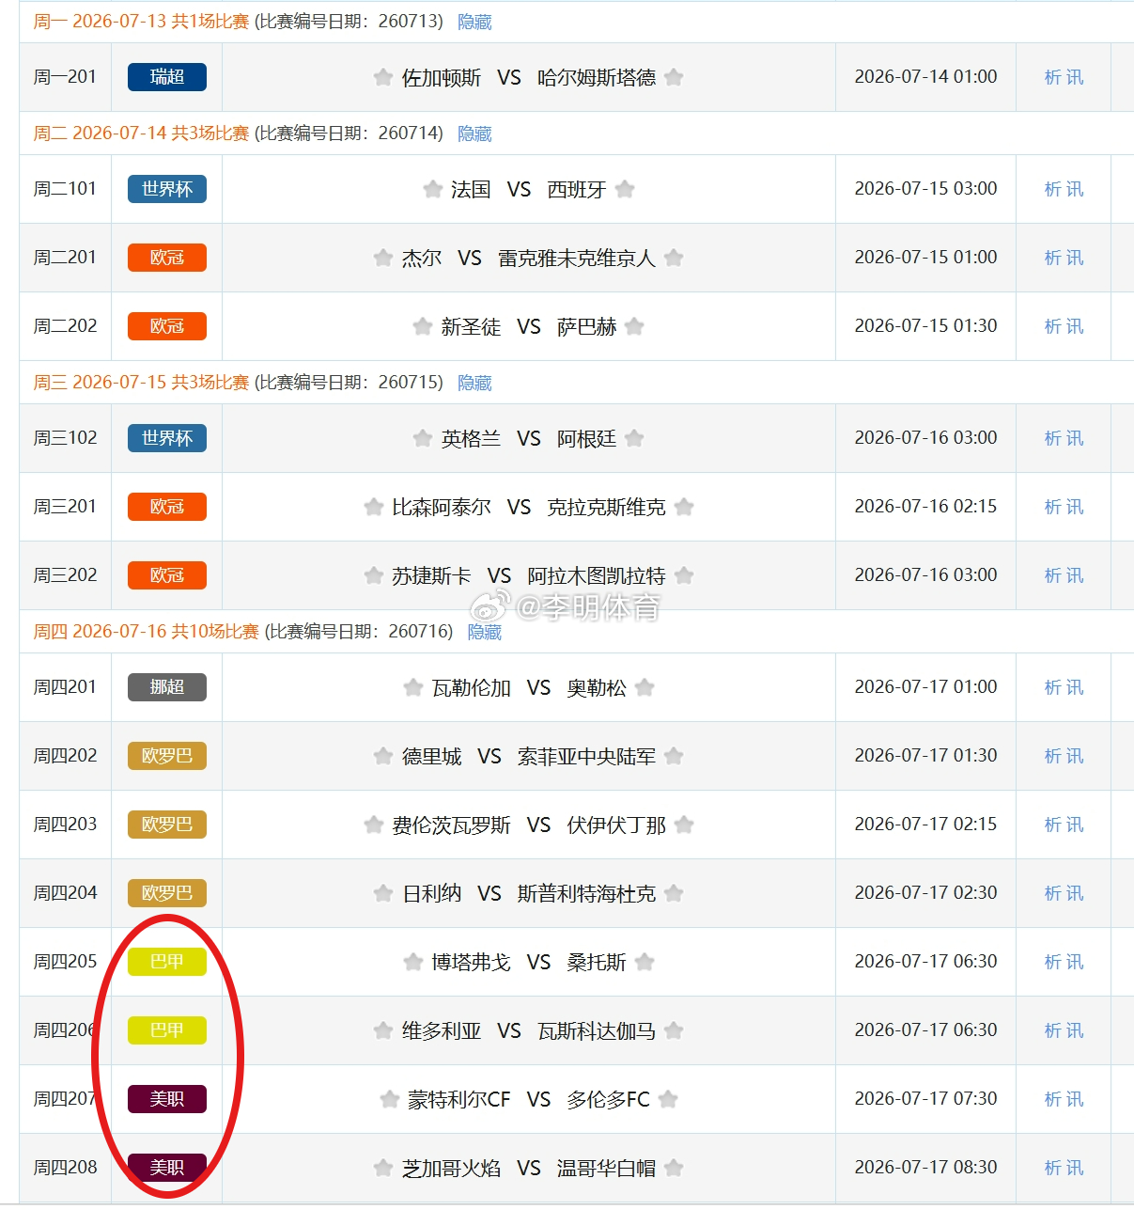Click the star after 克拉克斯维克
The image size is (1134, 1210).
(684, 507)
